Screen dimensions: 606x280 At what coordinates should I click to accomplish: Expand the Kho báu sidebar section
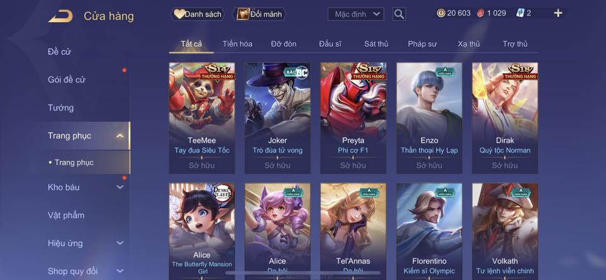[120, 187]
